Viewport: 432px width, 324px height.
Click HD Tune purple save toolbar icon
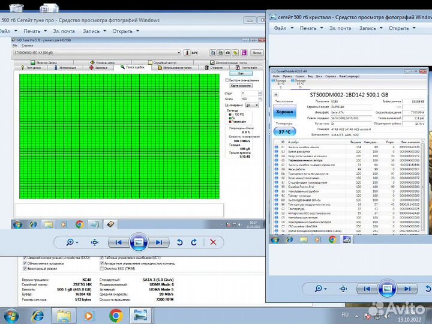tap(244, 53)
